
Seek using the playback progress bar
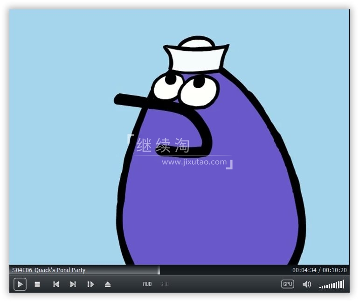point(179,270)
